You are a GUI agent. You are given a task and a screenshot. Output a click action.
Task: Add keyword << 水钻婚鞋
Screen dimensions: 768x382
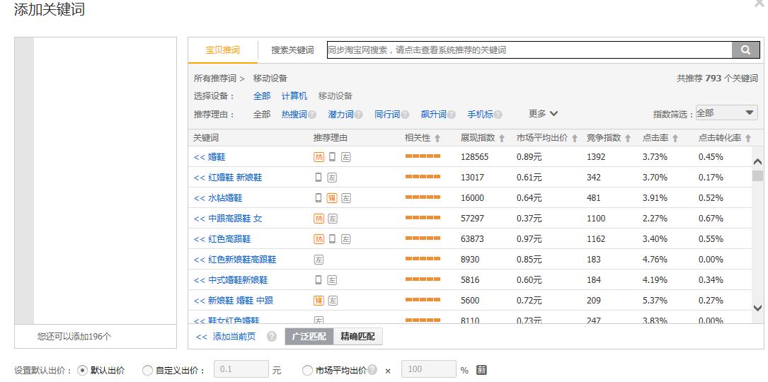[x=218, y=198]
